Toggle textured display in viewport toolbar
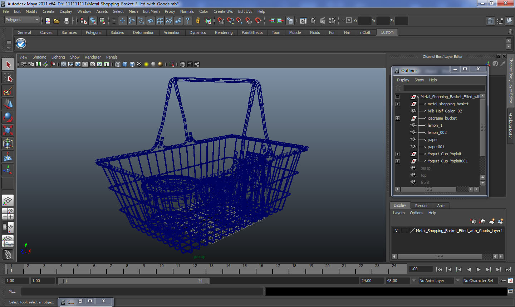Image resolution: width=515 pixels, height=307 pixels. [x=139, y=64]
